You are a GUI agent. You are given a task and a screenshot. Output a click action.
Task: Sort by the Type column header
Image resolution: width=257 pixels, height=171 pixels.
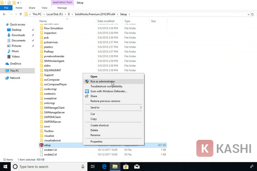127,21
